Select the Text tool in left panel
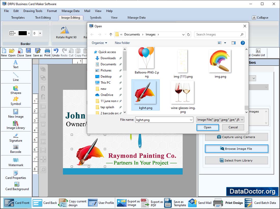 pos(16,64)
